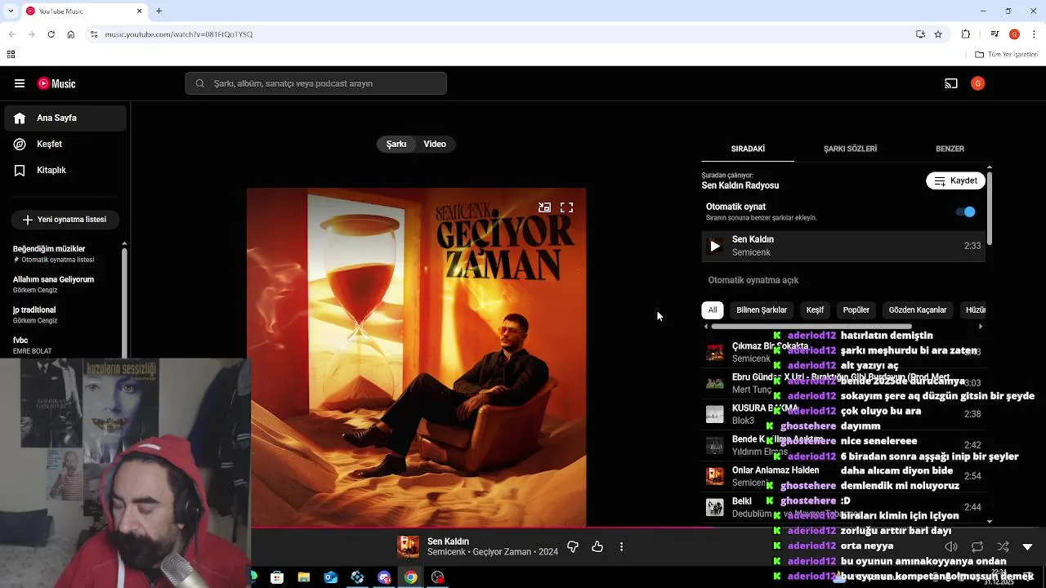The height and width of the screenshot is (588, 1046).
Task: Click the search magnifier icon
Action: (x=200, y=83)
